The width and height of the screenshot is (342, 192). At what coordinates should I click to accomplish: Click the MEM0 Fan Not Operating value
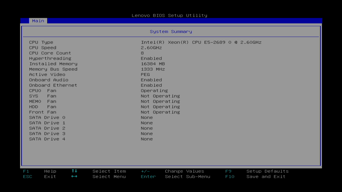tap(160, 101)
